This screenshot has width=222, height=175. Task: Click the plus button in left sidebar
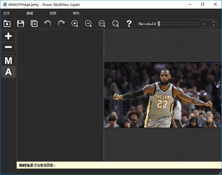(9, 36)
